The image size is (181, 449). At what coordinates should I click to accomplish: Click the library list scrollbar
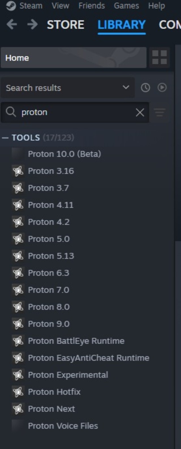(178, 142)
